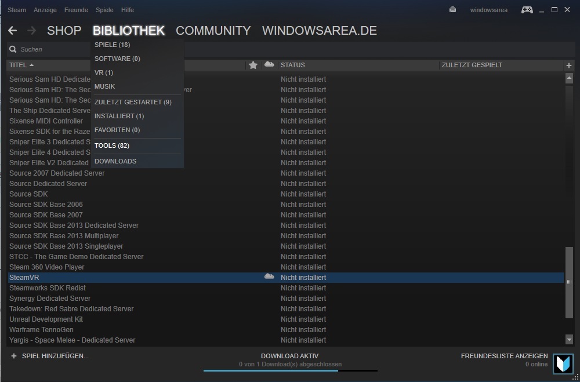
Task: Click FREUNDESLISTE ANZEIGEN
Action: 504,356
